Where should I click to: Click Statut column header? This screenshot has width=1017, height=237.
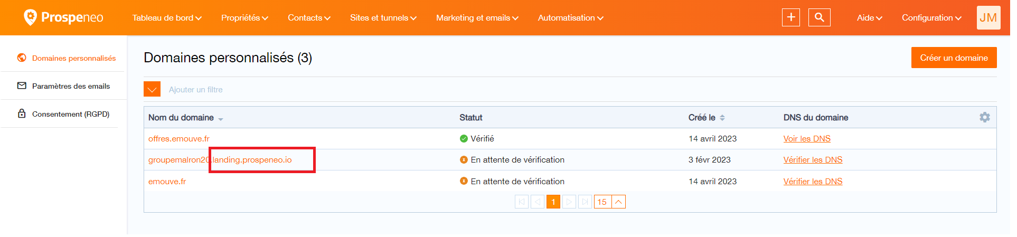(471, 117)
